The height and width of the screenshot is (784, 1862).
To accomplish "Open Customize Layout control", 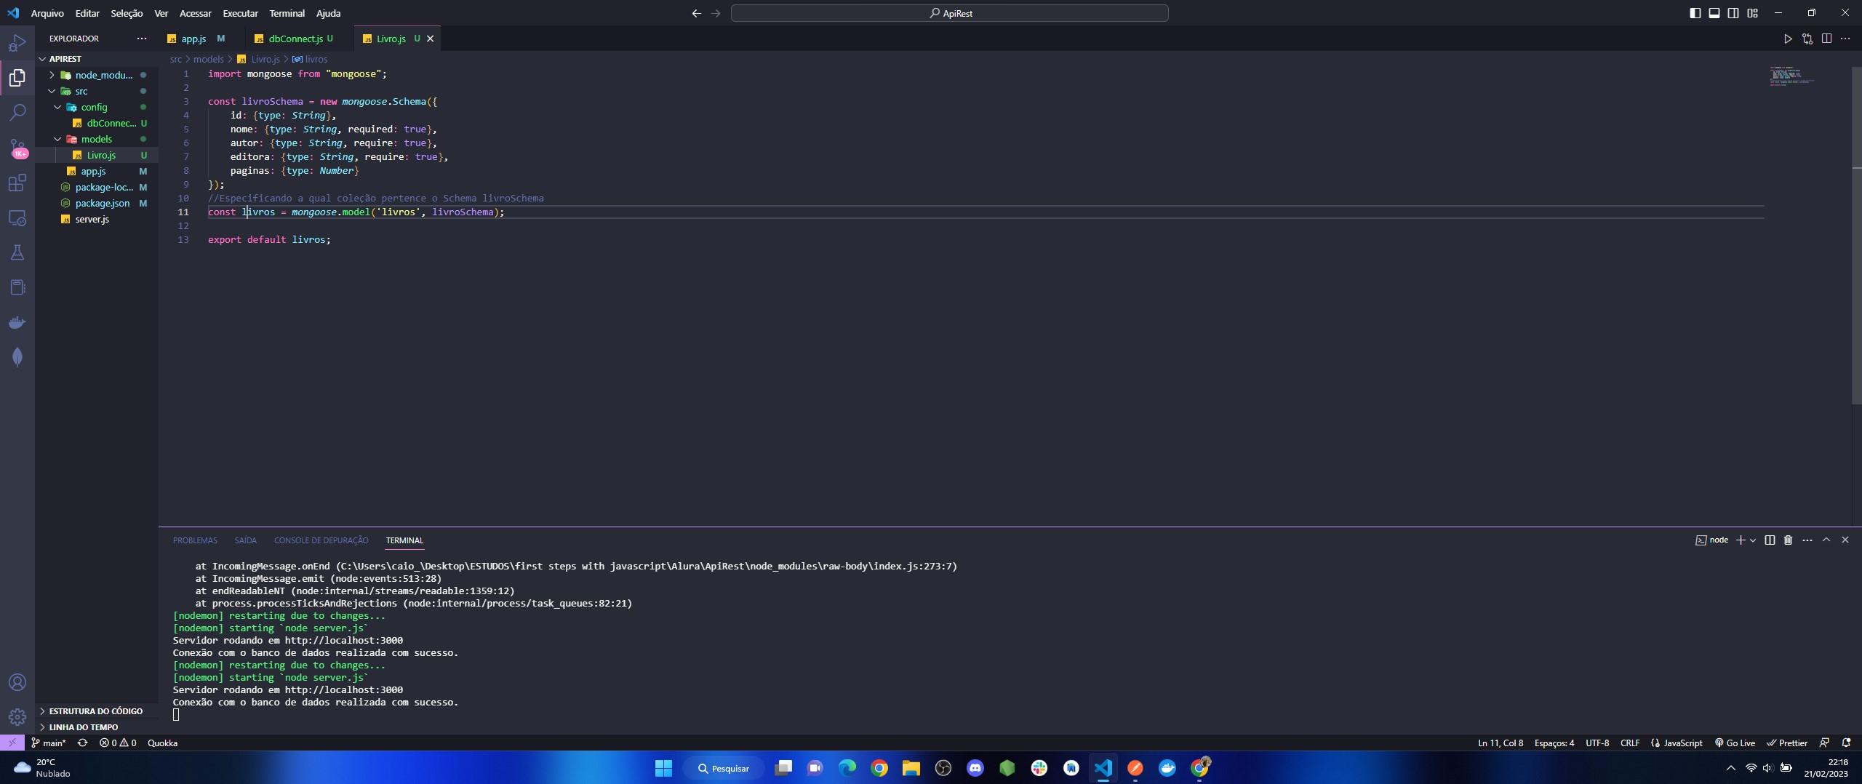I will click(1752, 13).
